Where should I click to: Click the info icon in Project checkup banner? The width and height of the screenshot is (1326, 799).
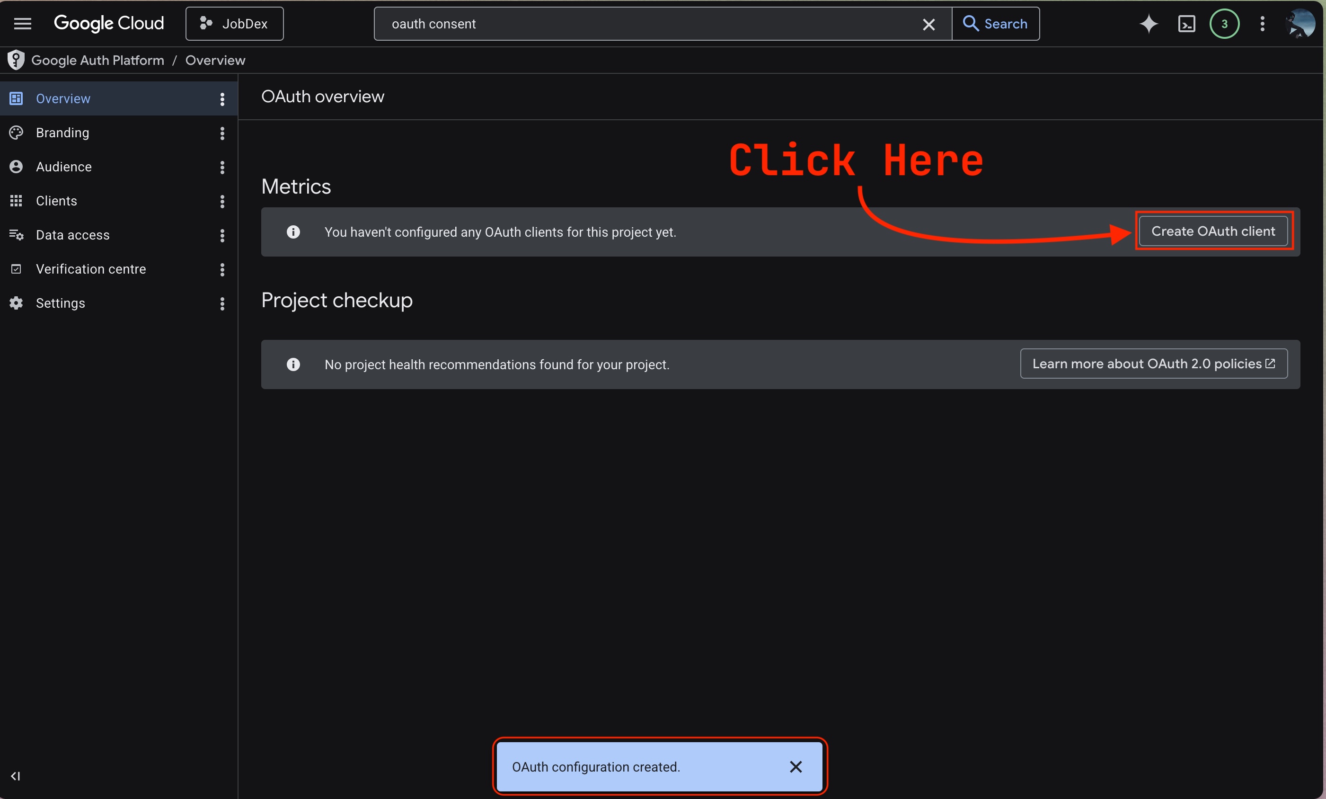(293, 364)
